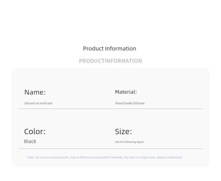
Task: Click the Color: label
Action: coord(35,132)
